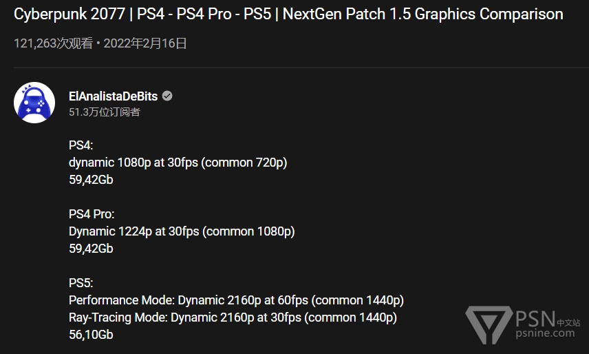Click the PS5: heading in description
Viewport: 589px width, 354px height.
[x=81, y=283]
